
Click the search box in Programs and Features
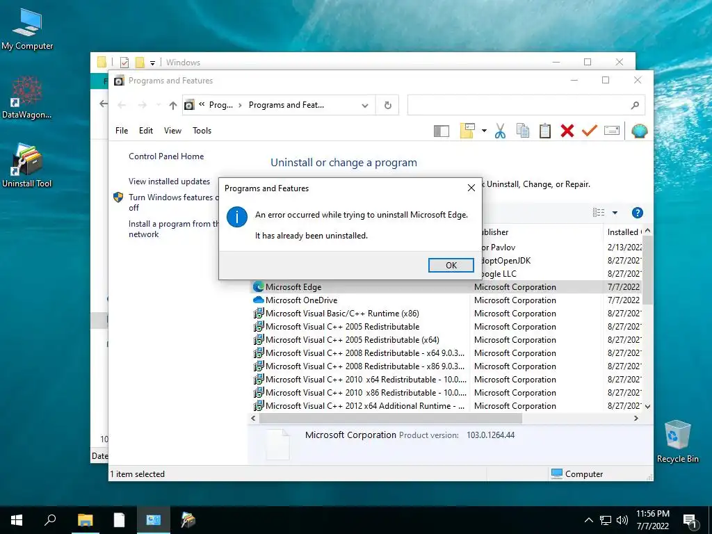tap(526, 105)
